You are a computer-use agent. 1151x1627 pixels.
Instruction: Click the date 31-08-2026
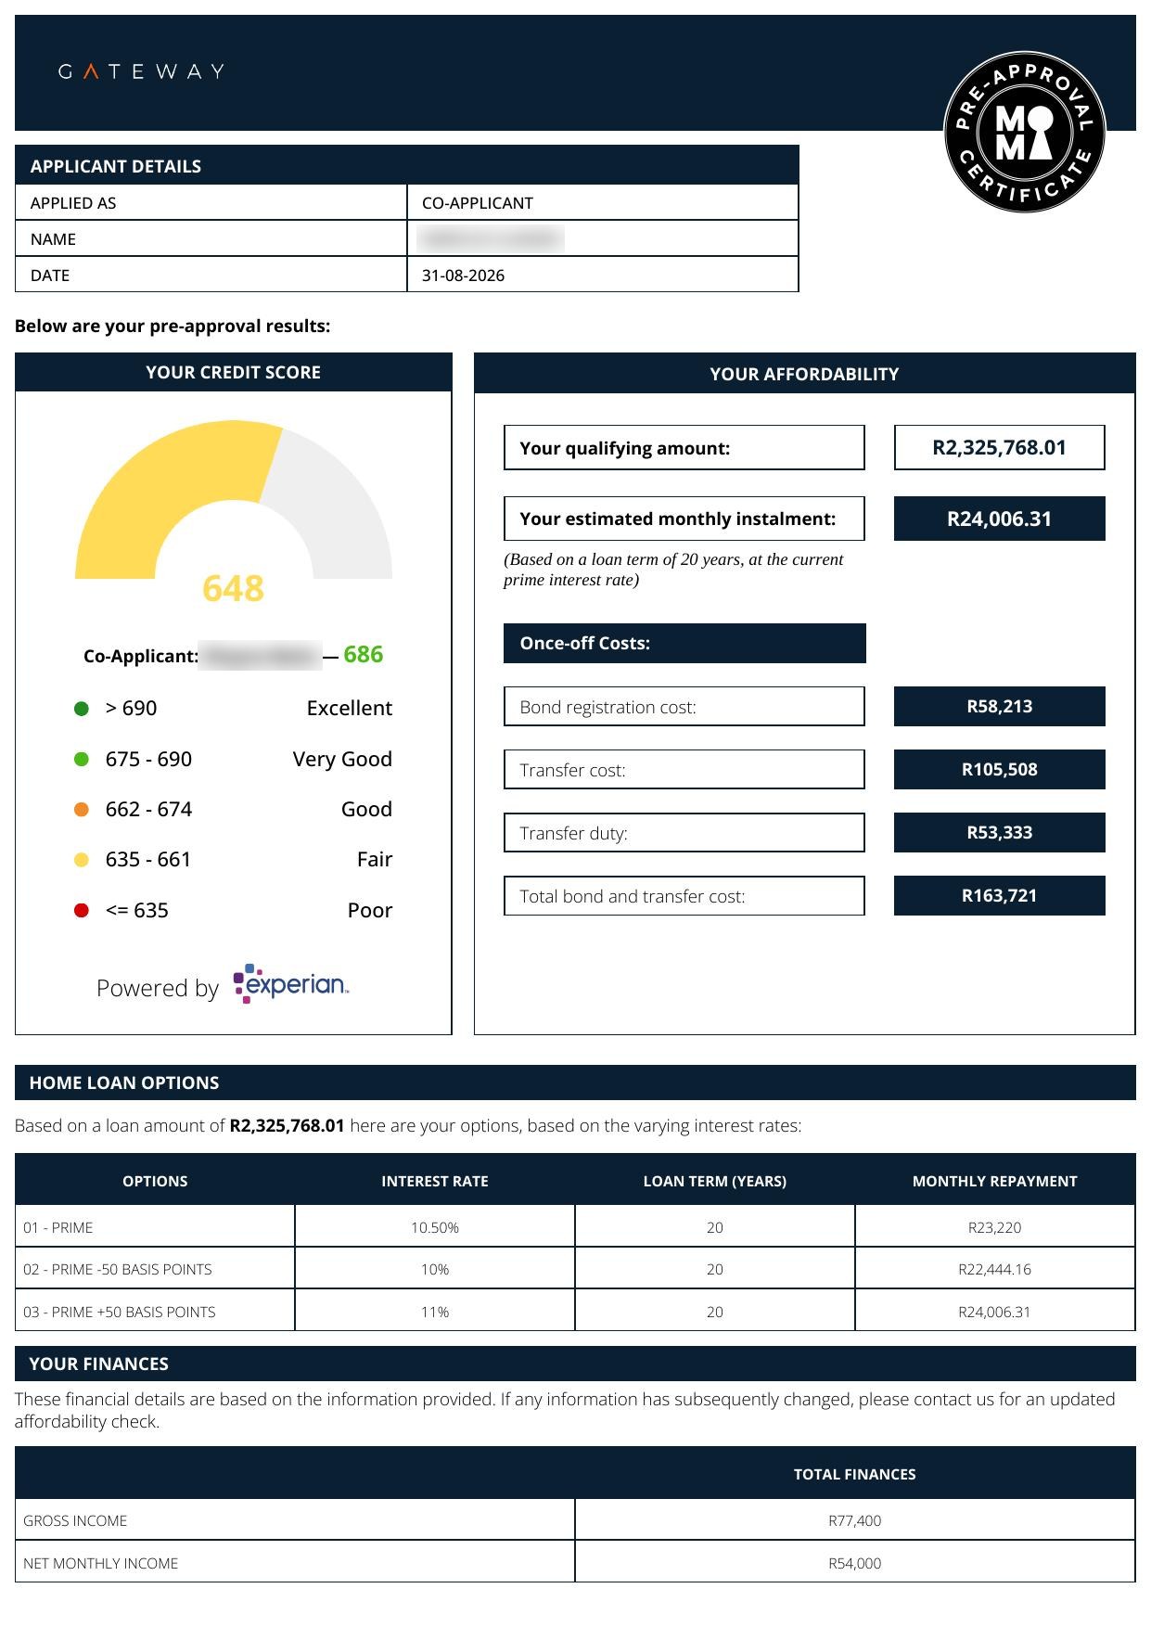(463, 275)
